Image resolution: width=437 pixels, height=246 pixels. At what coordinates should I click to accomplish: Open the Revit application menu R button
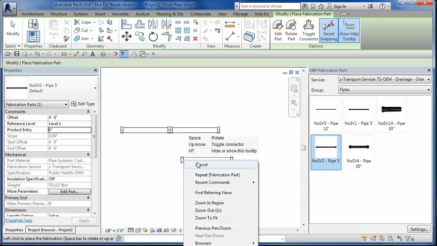(9, 8)
